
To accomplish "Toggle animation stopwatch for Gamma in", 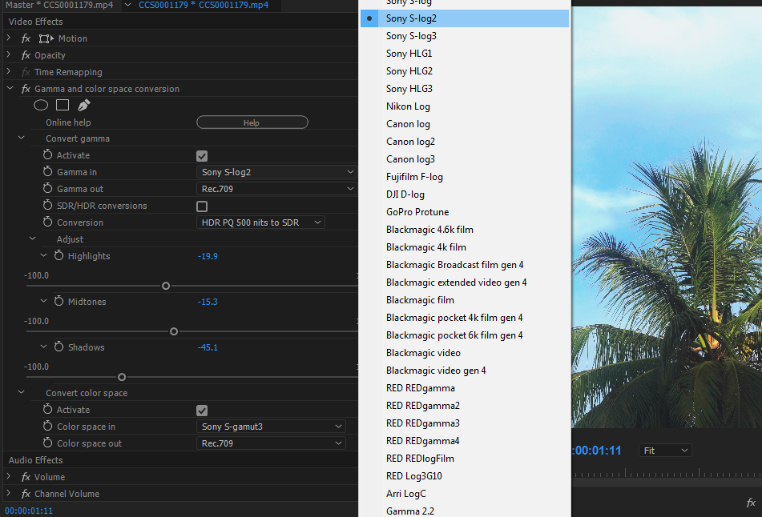I will (47, 171).
